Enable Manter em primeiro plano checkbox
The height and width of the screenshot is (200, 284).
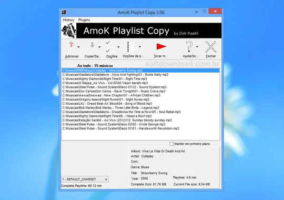tap(171, 144)
